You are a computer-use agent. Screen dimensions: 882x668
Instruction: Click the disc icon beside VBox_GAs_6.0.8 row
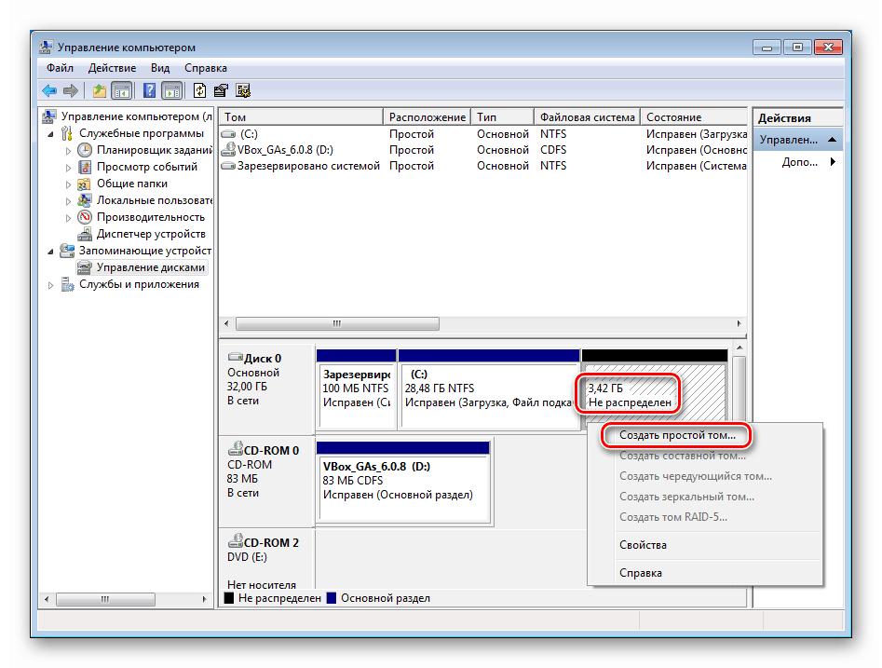228,149
